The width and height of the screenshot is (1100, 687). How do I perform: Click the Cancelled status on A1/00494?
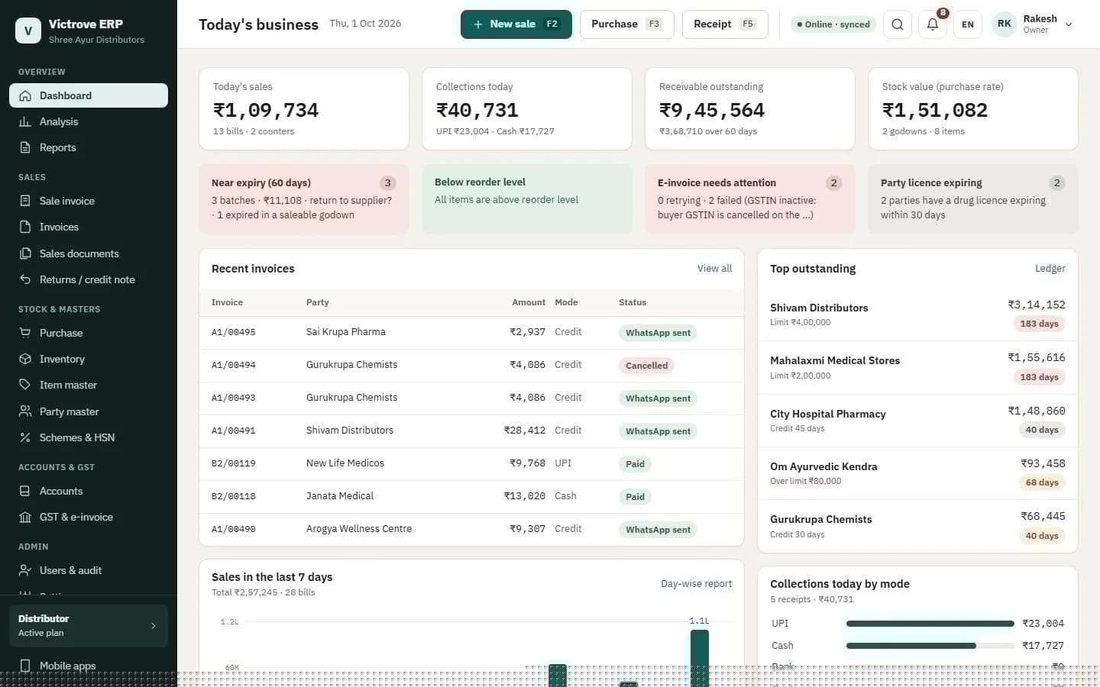coord(646,366)
